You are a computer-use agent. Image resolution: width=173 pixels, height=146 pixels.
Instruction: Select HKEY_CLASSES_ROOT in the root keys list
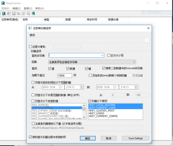click(102, 111)
